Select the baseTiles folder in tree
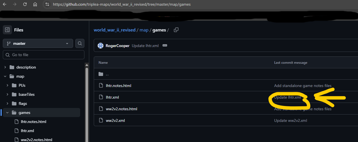 click(x=27, y=94)
